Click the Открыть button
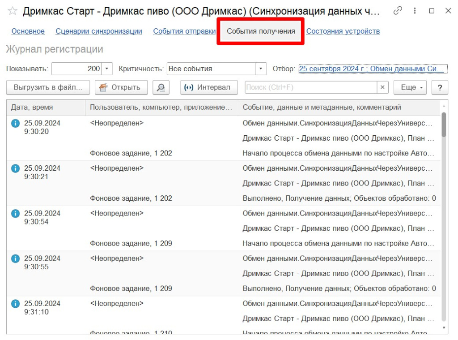Screen dimensions: 458x340 click(121, 87)
